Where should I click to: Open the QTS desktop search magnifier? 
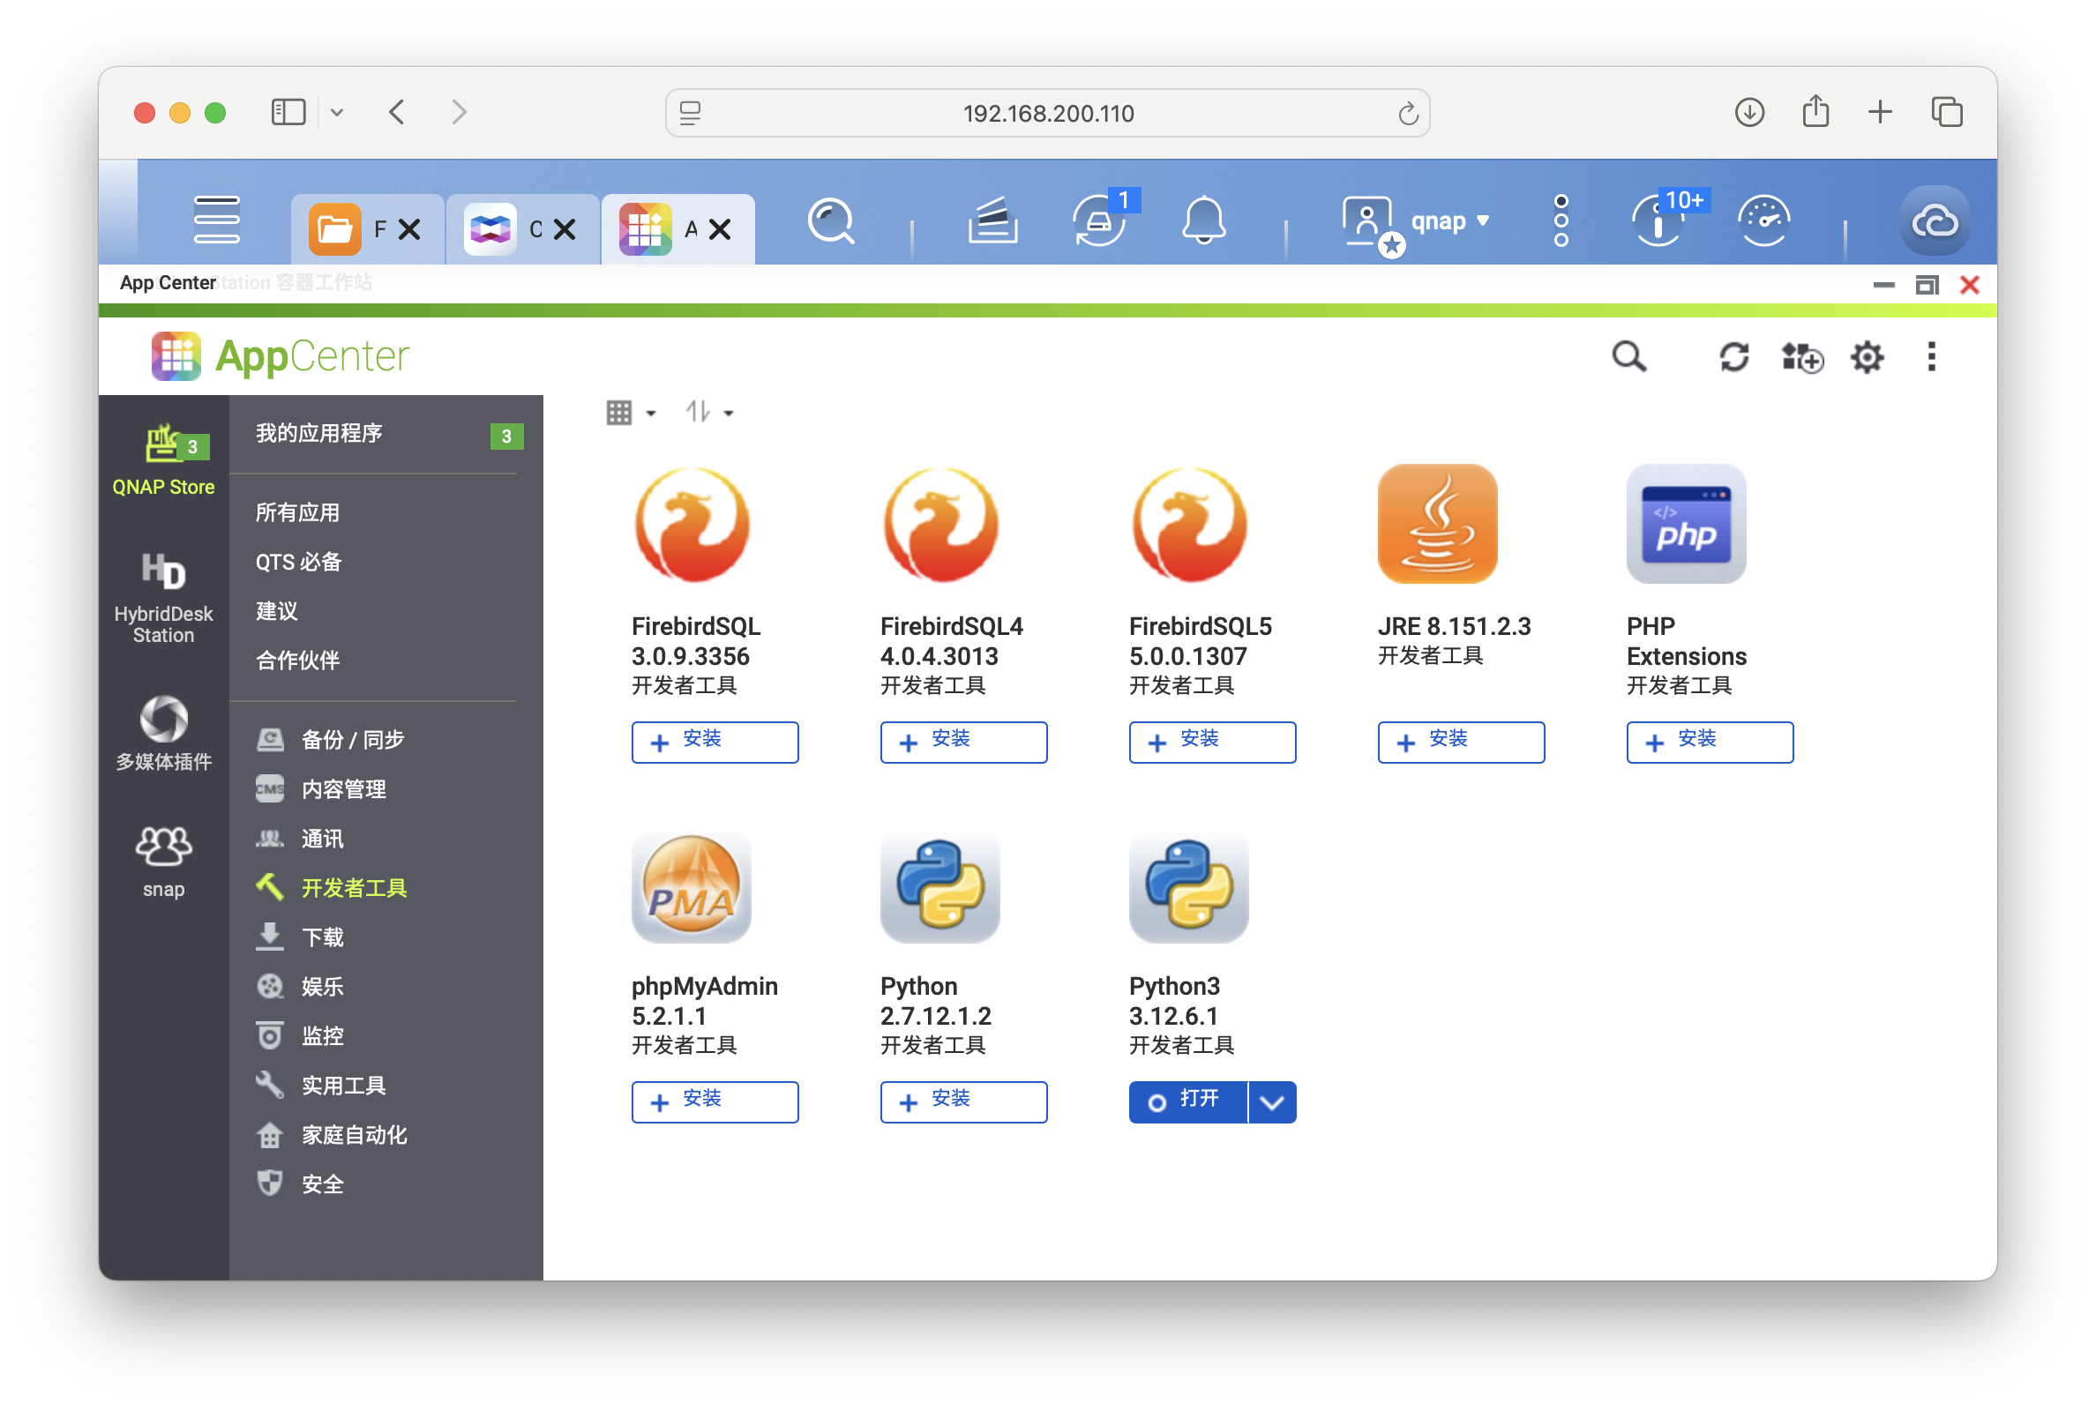pos(830,220)
